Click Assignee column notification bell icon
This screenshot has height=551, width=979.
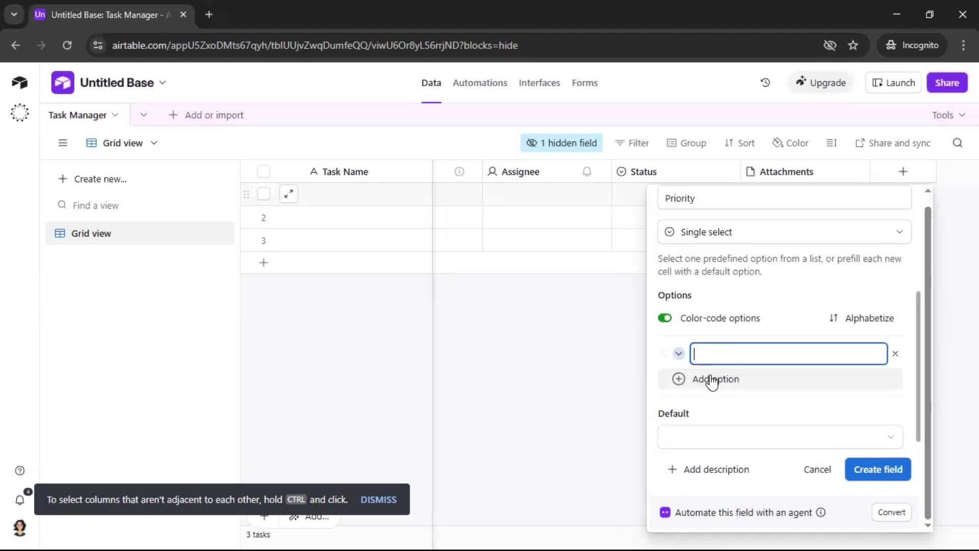click(587, 172)
